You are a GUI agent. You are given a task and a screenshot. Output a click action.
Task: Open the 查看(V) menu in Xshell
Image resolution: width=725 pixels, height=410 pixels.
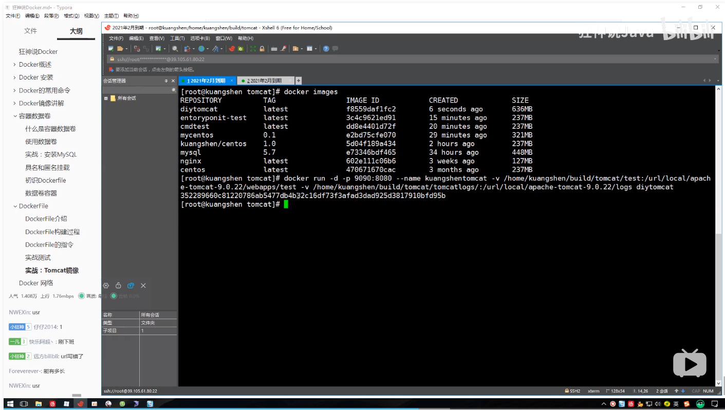pyautogui.click(x=157, y=38)
